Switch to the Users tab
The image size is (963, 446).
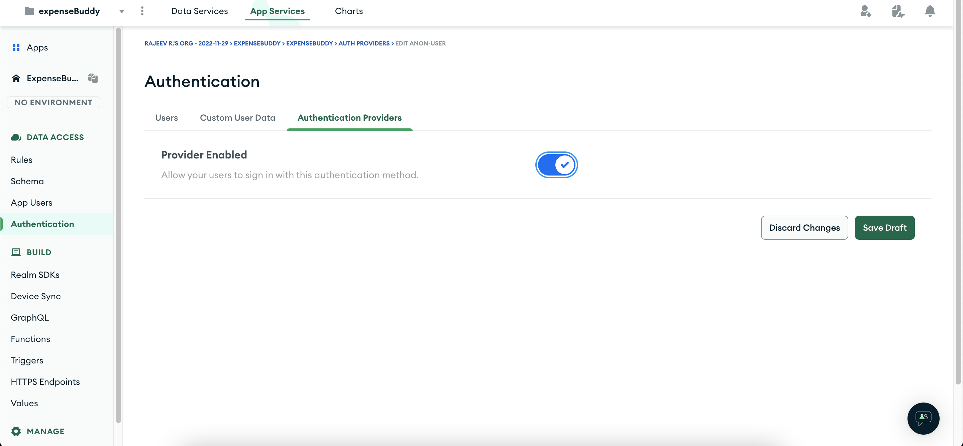[x=167, y=118]
